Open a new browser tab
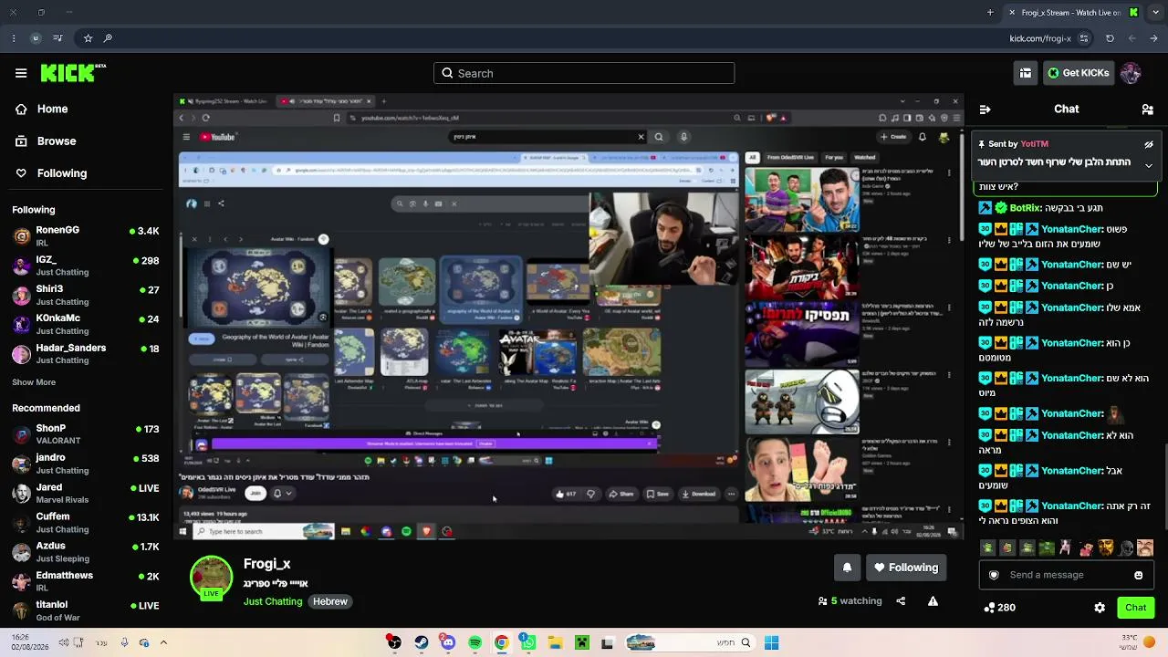Image resolution: width=1168 pixels, height=657 pixels. pos(990,12)
